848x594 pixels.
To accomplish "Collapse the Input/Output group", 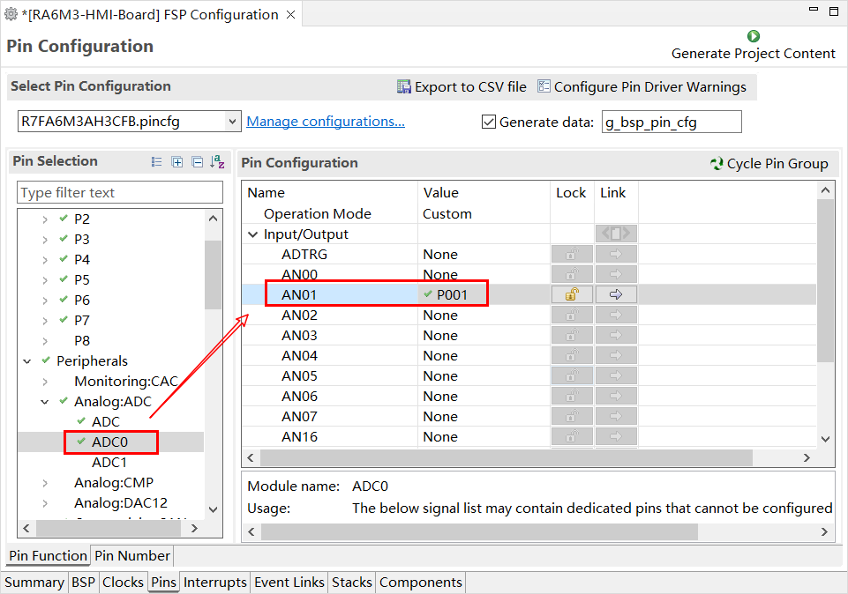I will (x=252, y=234).
